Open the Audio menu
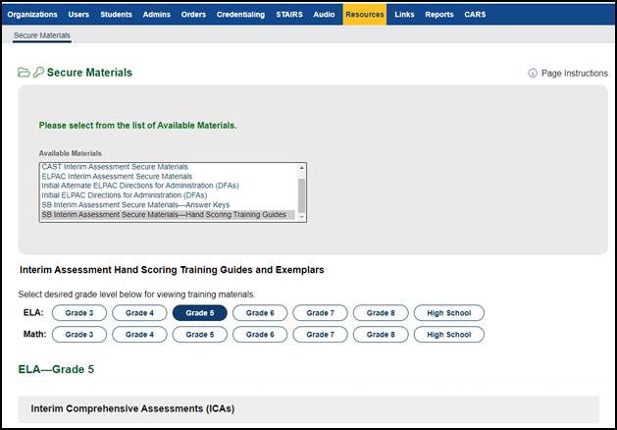This screenshot has width=617, height=430. click(x=325, y=15)
